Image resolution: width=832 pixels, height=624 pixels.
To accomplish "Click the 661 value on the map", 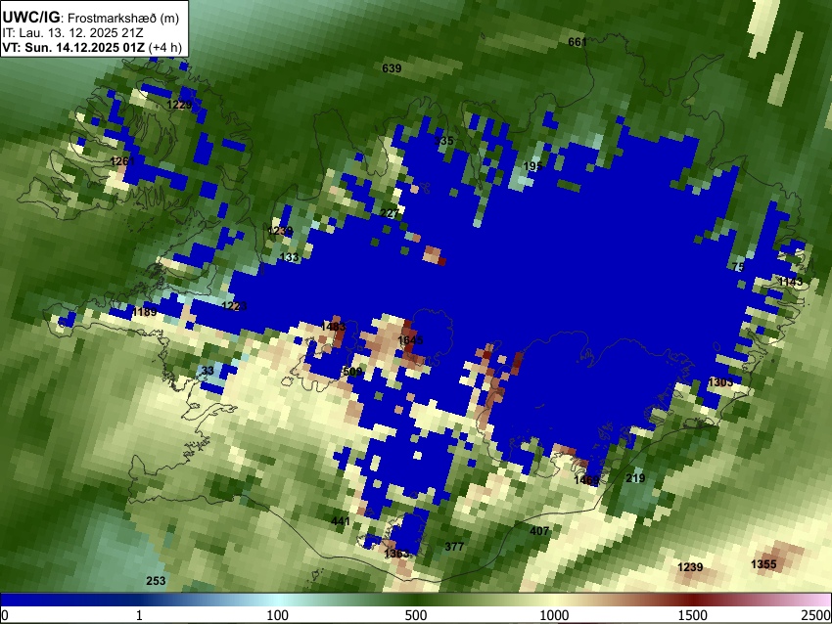I will pyautogui.click(x=578, y=42).
